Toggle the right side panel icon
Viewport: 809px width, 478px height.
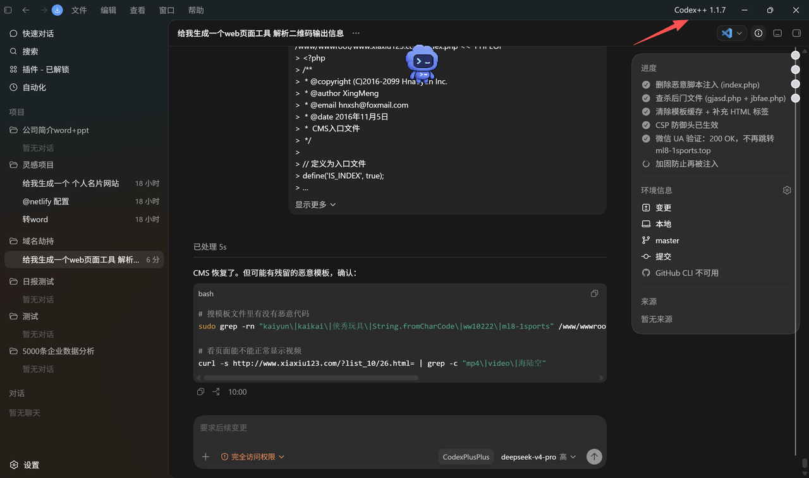[796, 33]
